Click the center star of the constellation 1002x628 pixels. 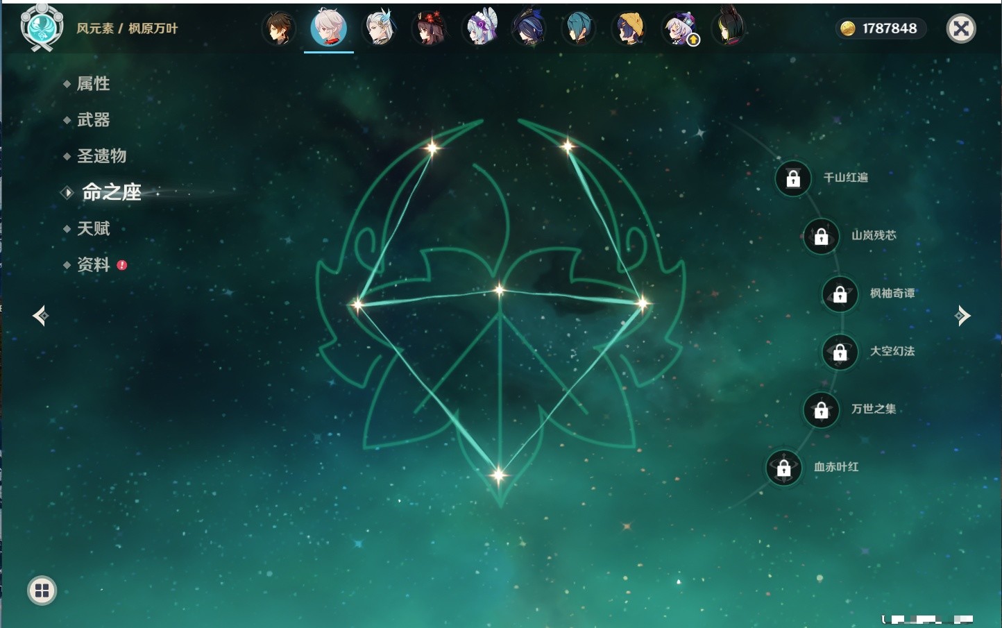[500, 290]
